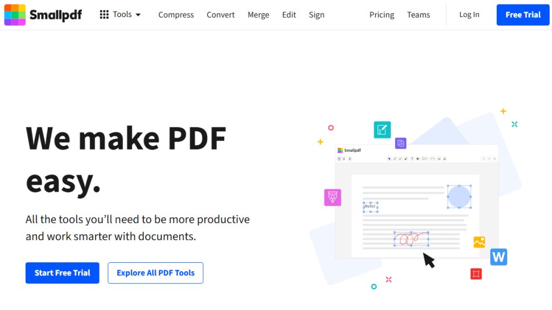
Task: Open the Compress menu item
Action: tap(176, 15)
